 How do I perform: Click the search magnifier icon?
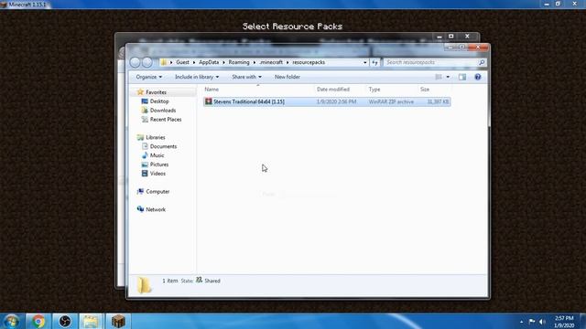[482, 62]
